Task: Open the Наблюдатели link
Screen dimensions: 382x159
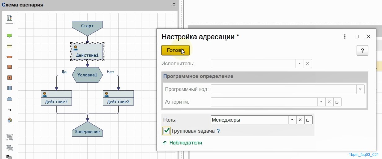Action: [x=186, y=143]
